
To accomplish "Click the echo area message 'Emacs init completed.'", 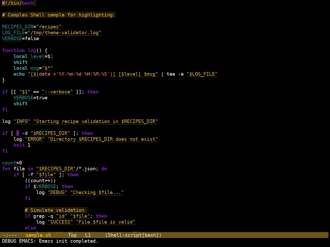I will tap(69, 241).
